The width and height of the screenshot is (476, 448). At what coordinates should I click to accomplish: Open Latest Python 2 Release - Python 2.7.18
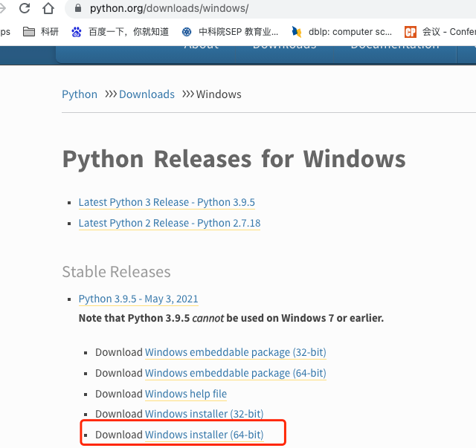[x=170, y=223]
